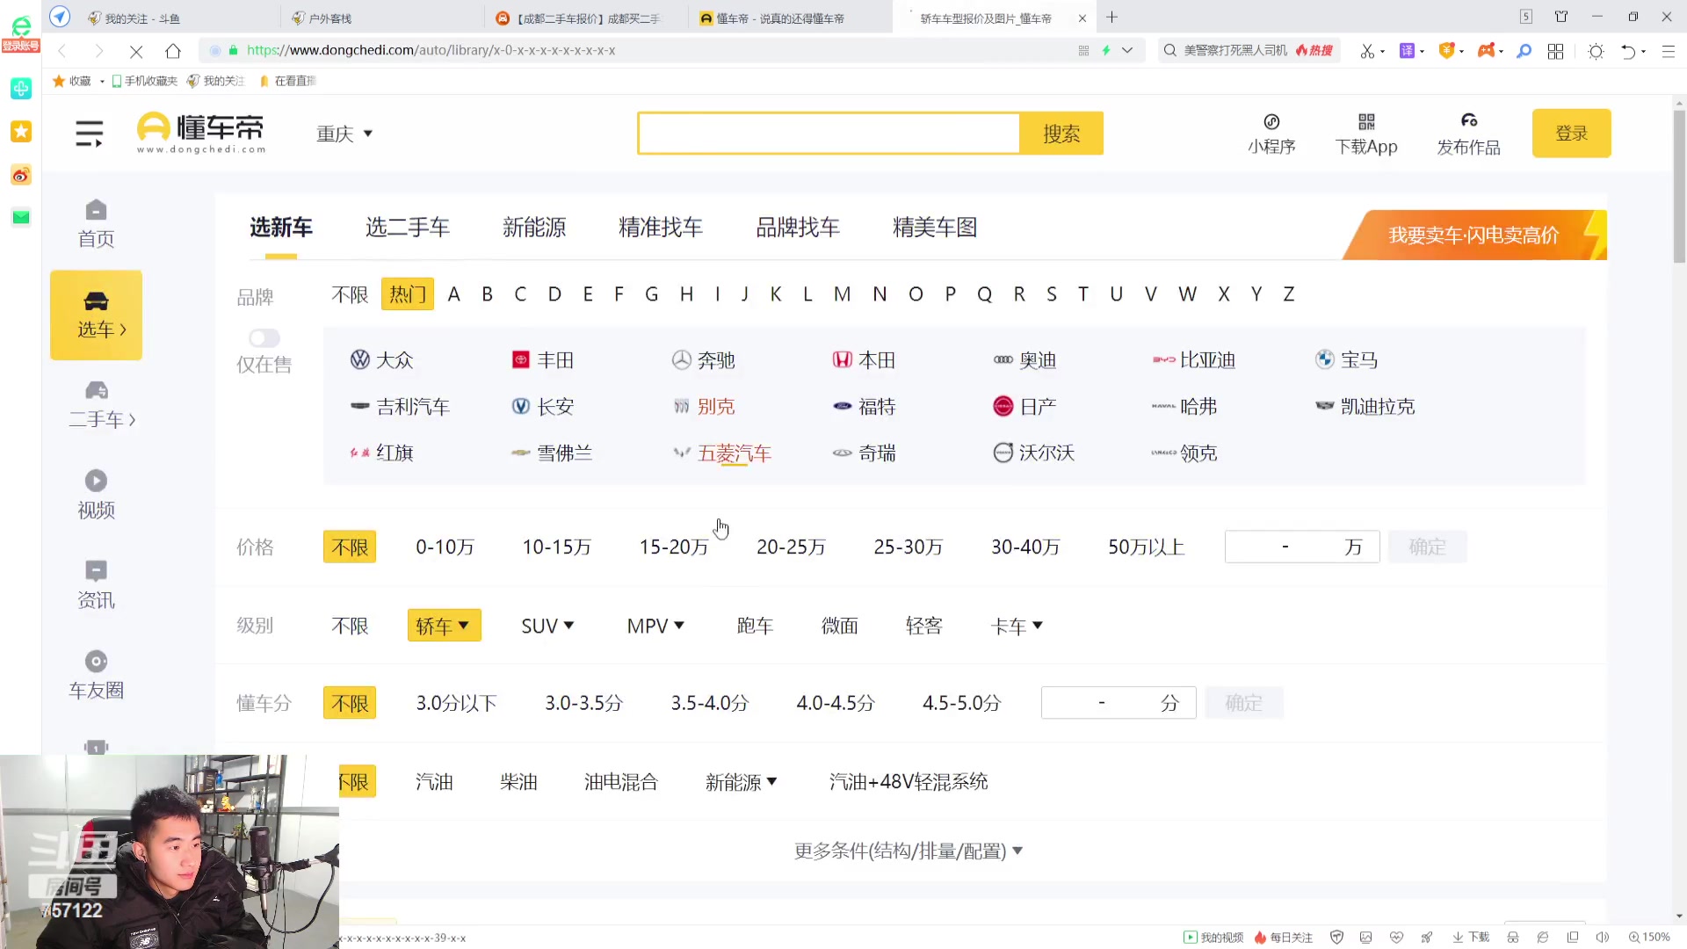The width and height of the screenshot is (1687, 949).
Task: Select the 沃尔沃 brand logo
Action: point(1003,453)
